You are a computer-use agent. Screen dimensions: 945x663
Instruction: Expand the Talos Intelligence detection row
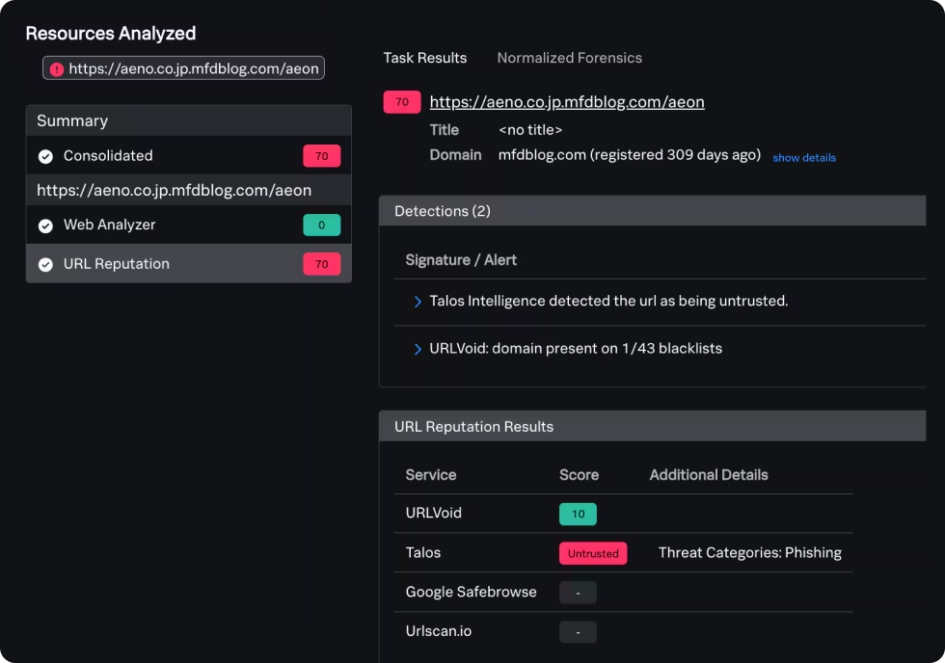[418, 302]
